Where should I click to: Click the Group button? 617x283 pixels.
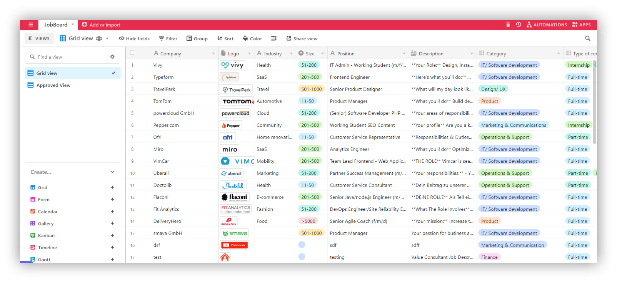[197, 38]
